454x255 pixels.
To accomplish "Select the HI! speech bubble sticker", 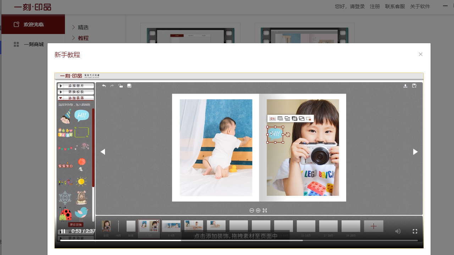I will [82, 115].
